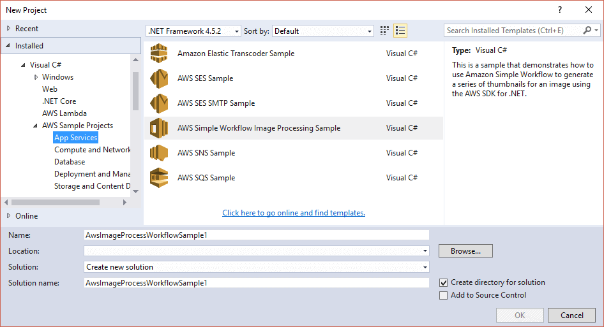Select the AWS SES Sample template text
Viewport: 604px width, 327px height.
tap(206, 78)
